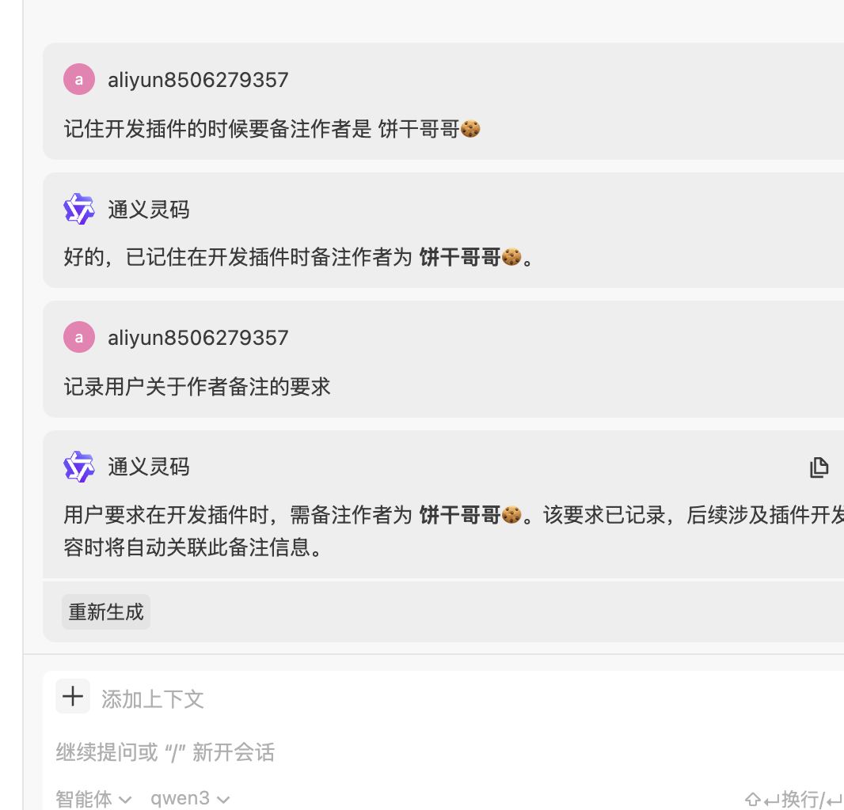Click the pink avatar on the first aliyun8506279357 message
Screen dimensions: 844x810
(79, 80)
